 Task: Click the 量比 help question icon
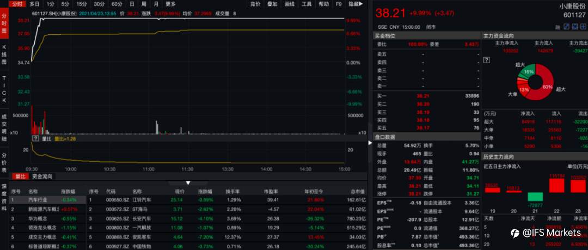click(x=35, y=138)
